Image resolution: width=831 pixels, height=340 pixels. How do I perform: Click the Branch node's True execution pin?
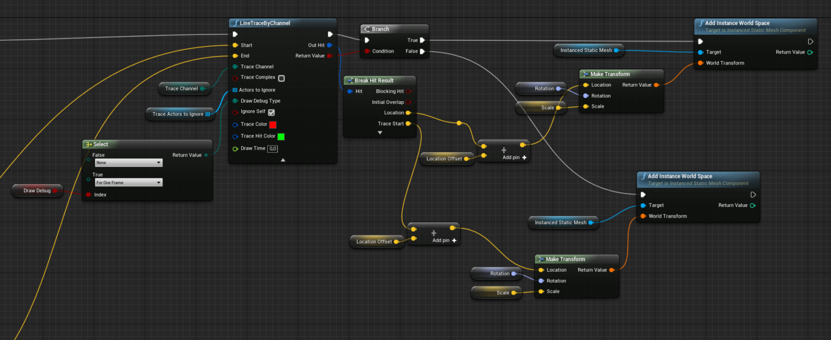[422, 40]
